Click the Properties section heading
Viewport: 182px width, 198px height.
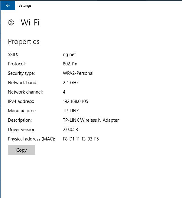click(24, 42)
